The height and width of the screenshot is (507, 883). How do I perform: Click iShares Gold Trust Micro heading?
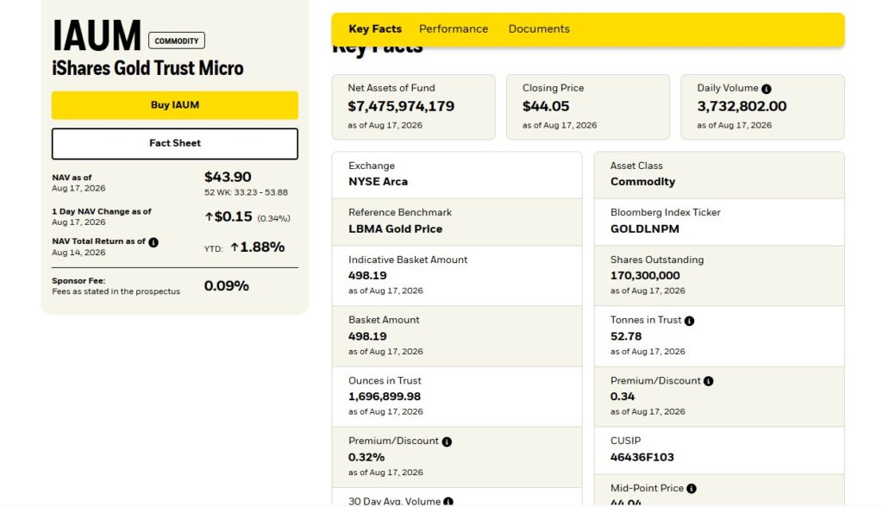[147, 68]
